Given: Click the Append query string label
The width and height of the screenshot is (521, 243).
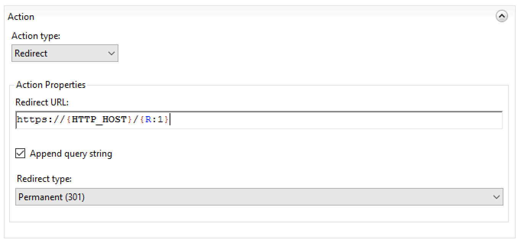Looking at the screenshot, I should tap(71, 154).
